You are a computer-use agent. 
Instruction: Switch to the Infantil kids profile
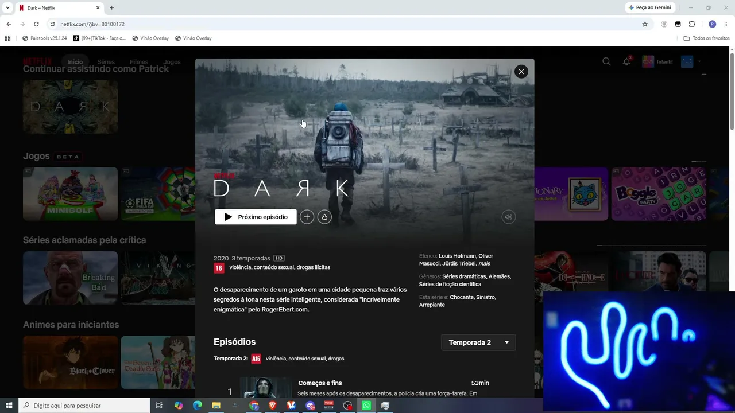(x=657, y=61)
